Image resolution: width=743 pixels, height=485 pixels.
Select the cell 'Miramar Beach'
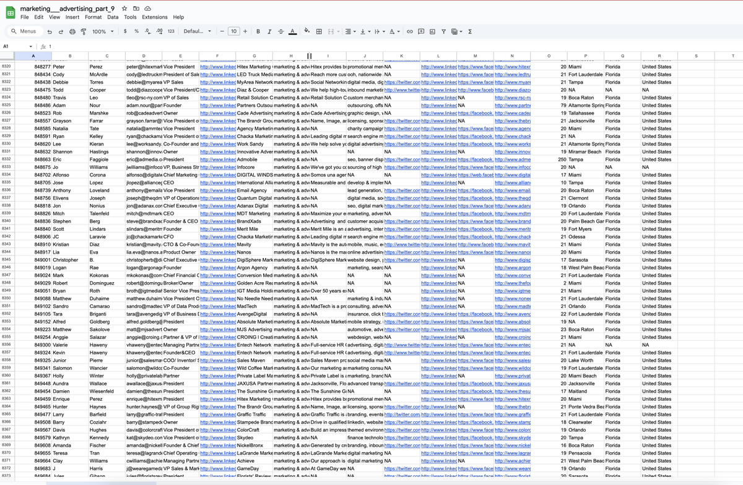(x=585, y=152)
